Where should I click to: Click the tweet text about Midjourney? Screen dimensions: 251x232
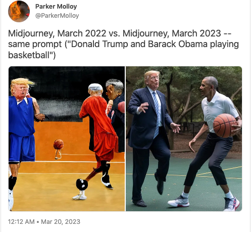[123, 44]
